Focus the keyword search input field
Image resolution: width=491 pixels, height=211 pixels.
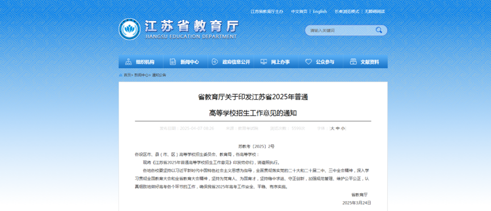[341, 31]
